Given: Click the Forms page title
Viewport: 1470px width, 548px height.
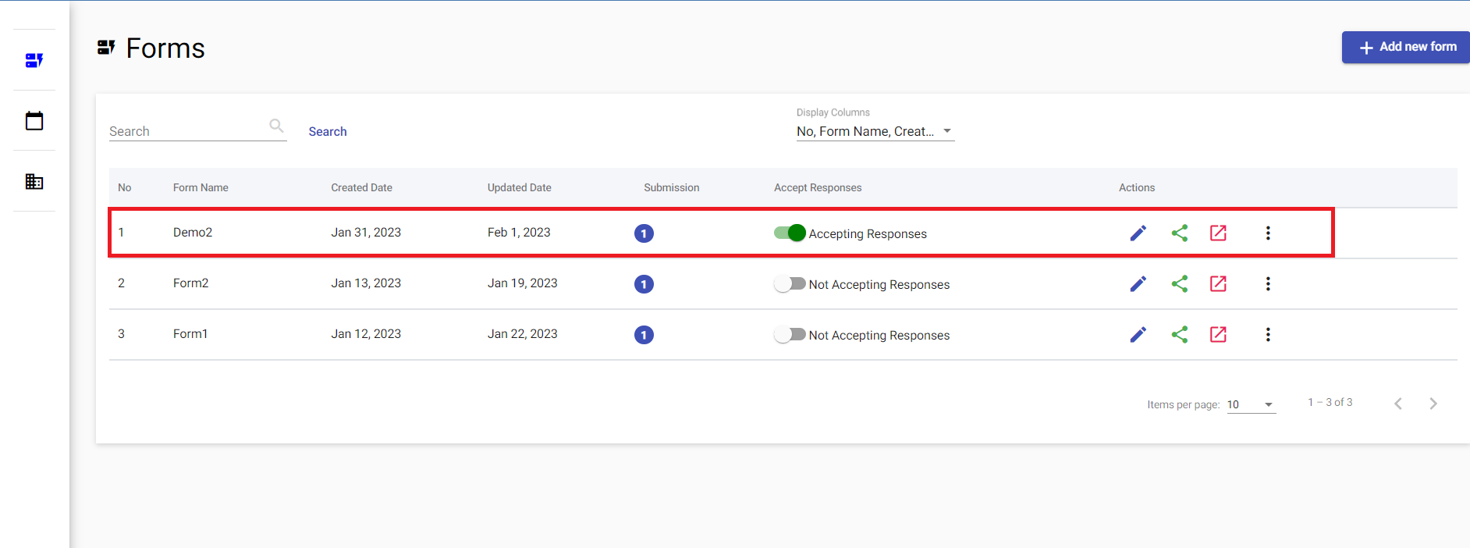Looking at the screenshot, I should [165, 48].
